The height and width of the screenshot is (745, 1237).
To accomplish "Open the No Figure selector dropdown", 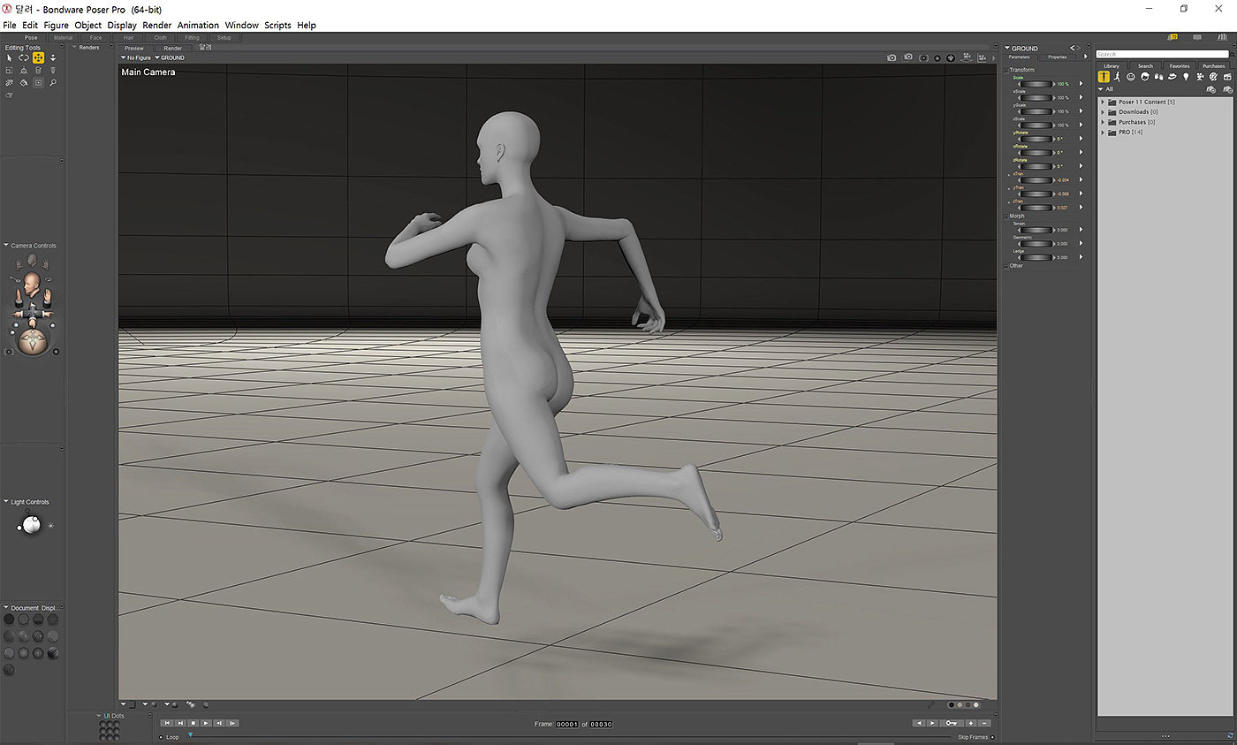I will pyautogui.click(x=137, y=57).
